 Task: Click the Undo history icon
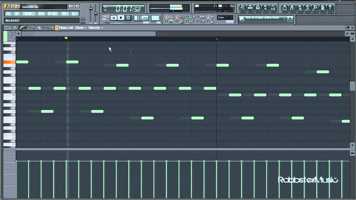(285, 8)
